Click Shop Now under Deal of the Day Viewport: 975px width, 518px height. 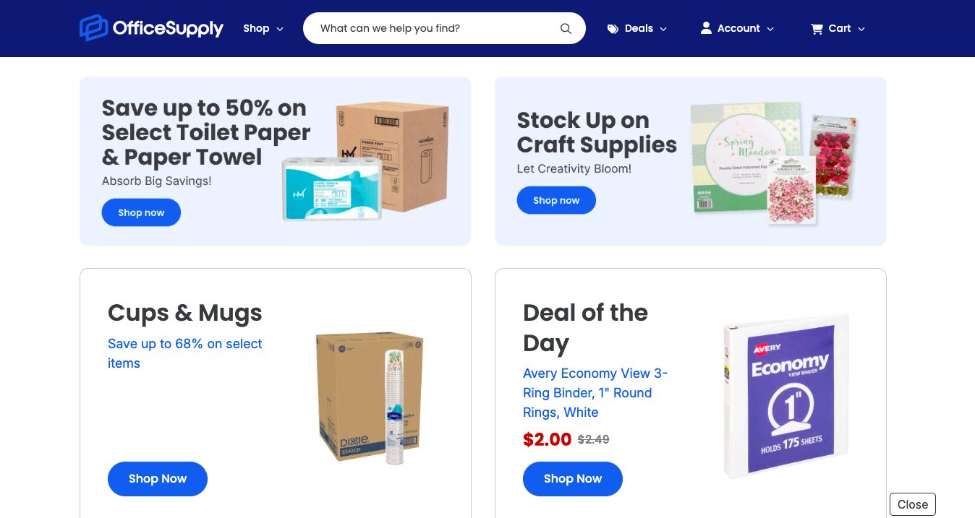pos(573,479)
